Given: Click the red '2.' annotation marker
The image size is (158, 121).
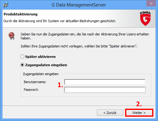Looking at the screenshot, I should (x=139, y=104).
